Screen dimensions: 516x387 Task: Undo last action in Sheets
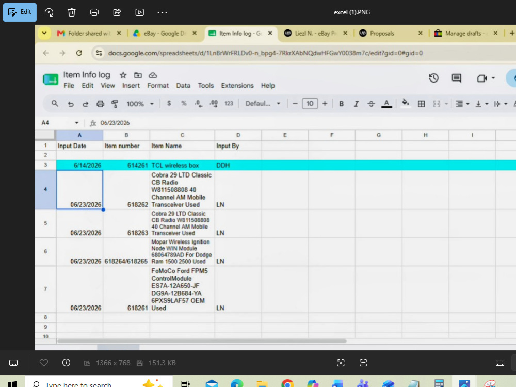coord(70,104)
